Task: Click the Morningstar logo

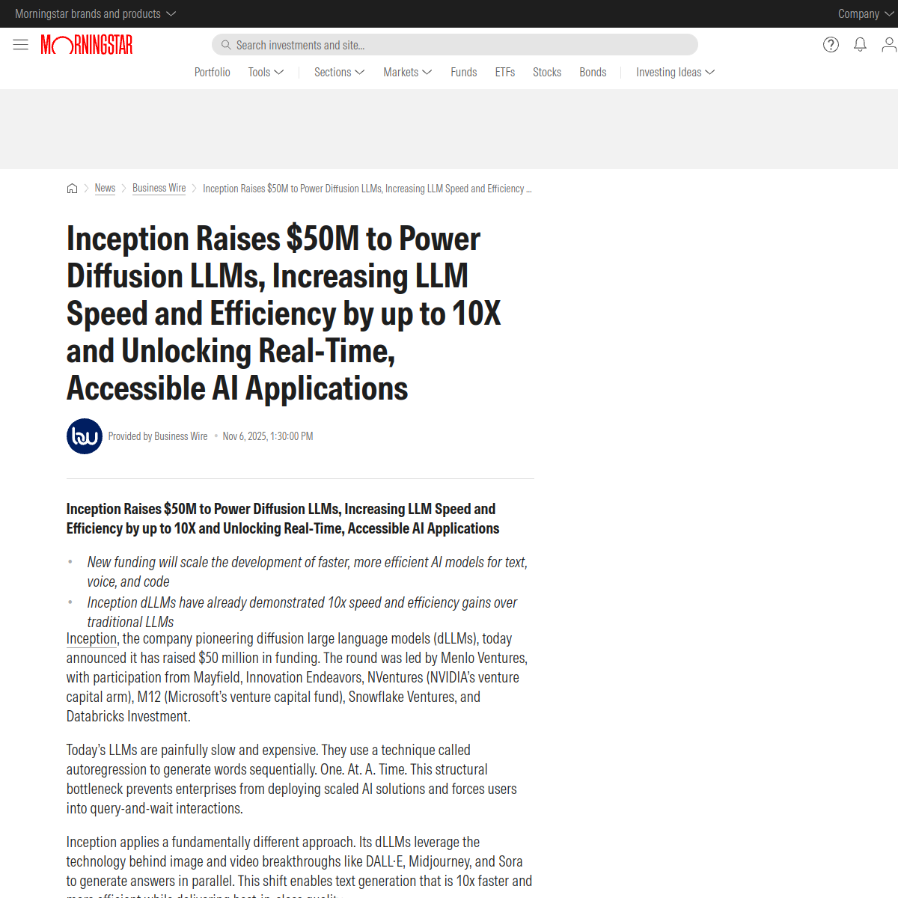Action: [86, 44]
